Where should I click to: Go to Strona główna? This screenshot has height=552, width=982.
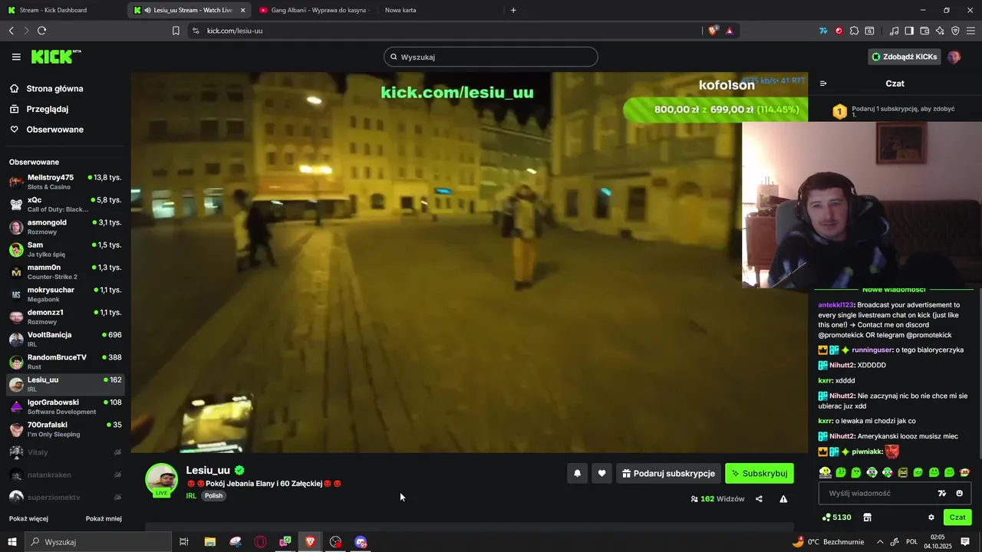[x=47, y=89]
